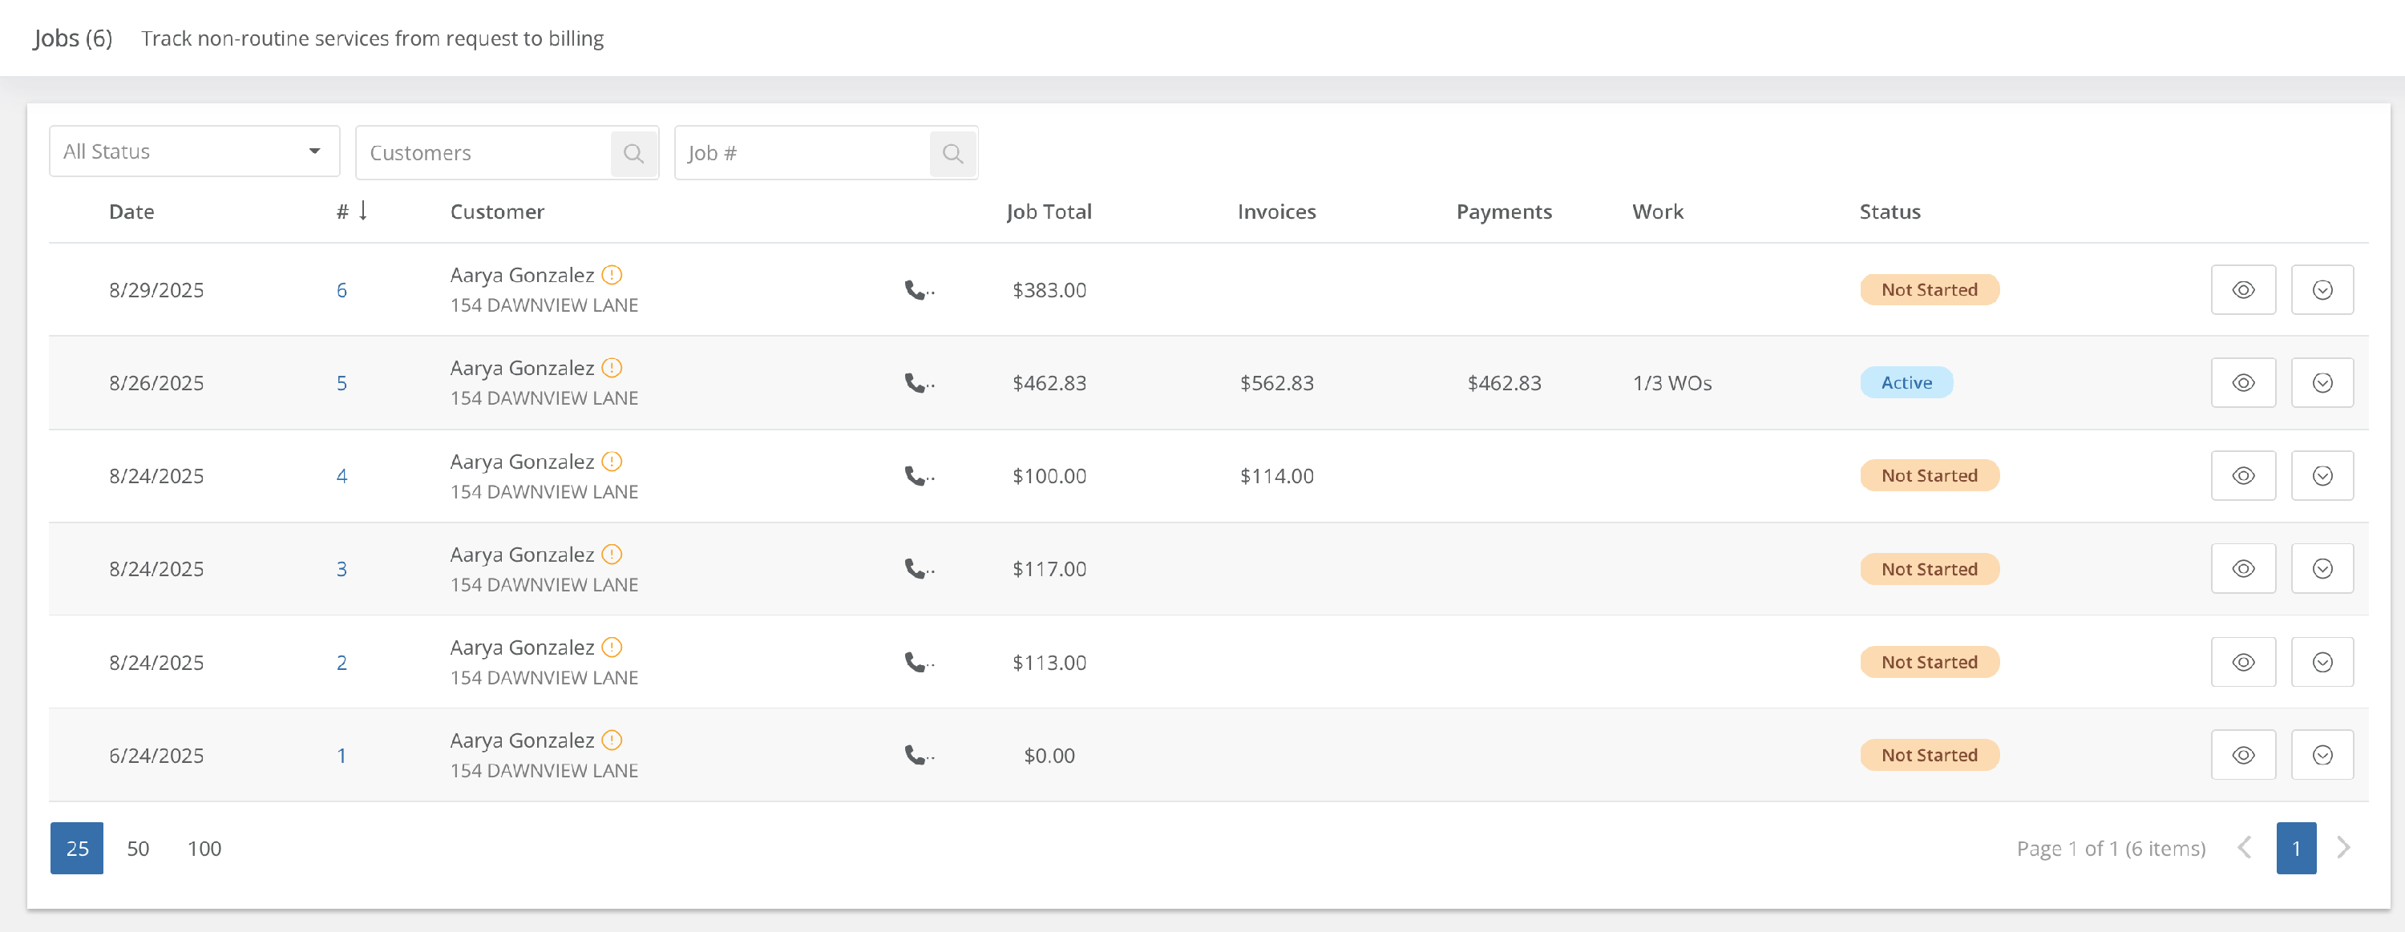Image resolution: width=2405 pixels, height=932 pixels.
Task: Click the Job # search magnifier icon
Action: [952, 153]
